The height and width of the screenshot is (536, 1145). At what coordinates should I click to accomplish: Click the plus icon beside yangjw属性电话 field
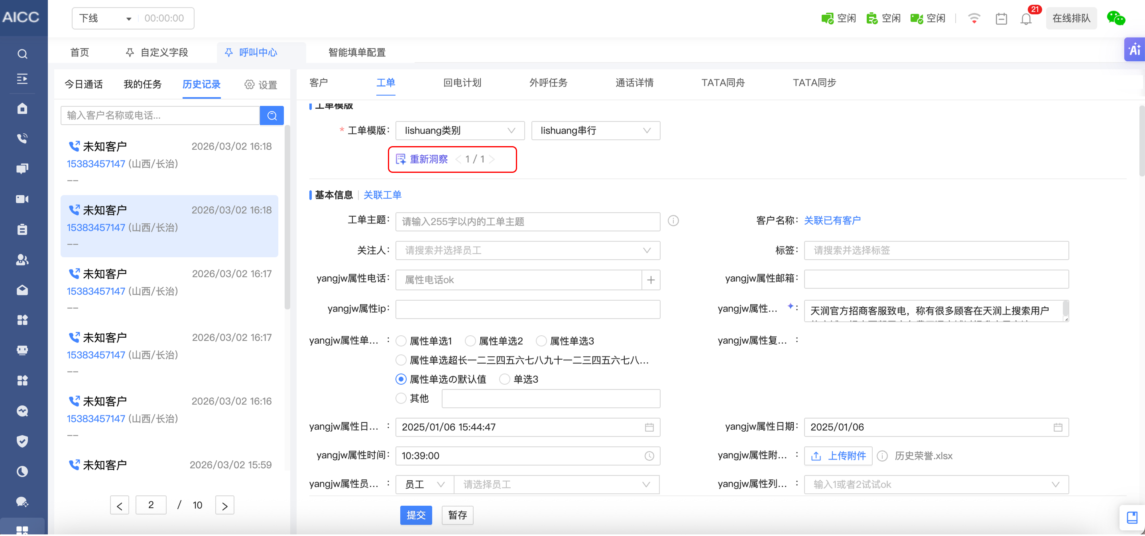click(x=651, y=280)
